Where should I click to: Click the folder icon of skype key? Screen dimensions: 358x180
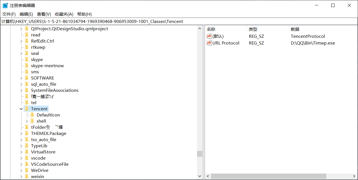27,59
